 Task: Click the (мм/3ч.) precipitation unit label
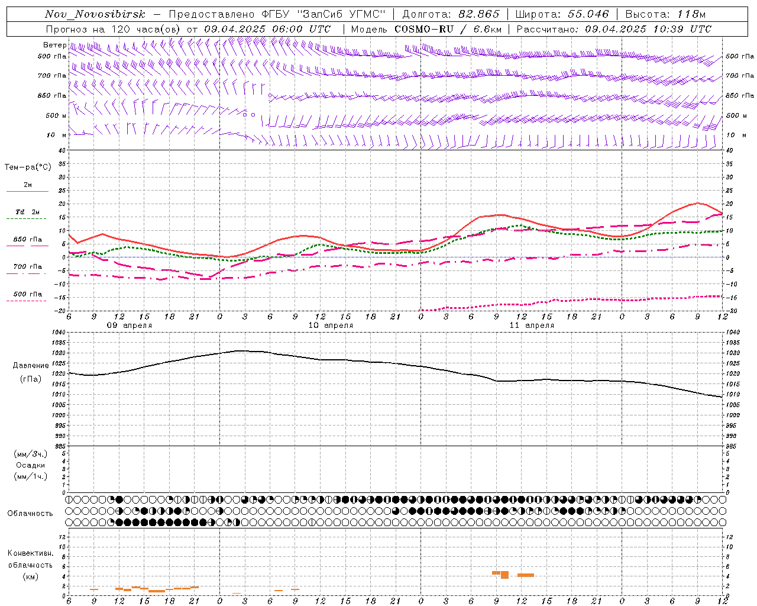[x=31, y=454]
